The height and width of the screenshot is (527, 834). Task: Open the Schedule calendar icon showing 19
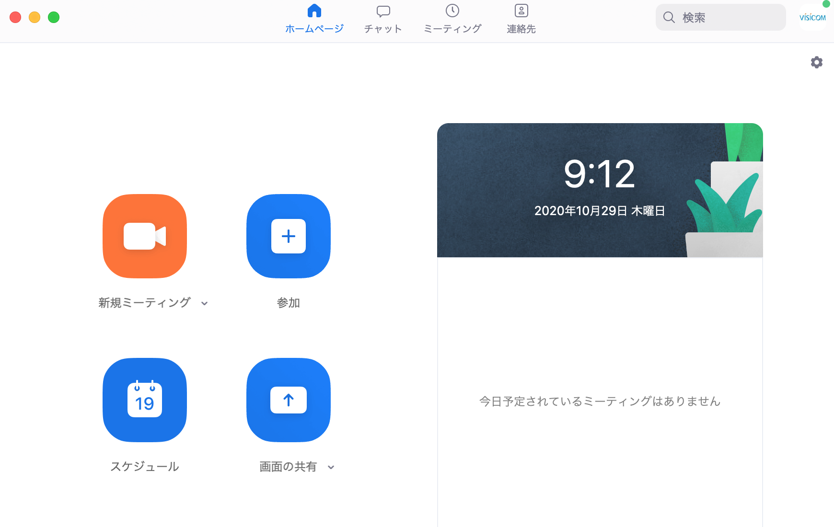pos(145,400)
